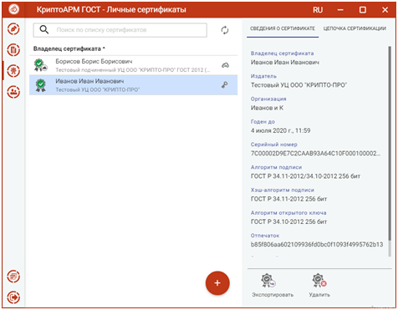Close the КриптоАРМ ГОСТ window
Viewport: 398px width, 310px height.
[x=385, y=10]
